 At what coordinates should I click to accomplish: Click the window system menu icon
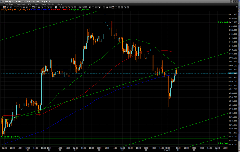[x=2, y=2]
